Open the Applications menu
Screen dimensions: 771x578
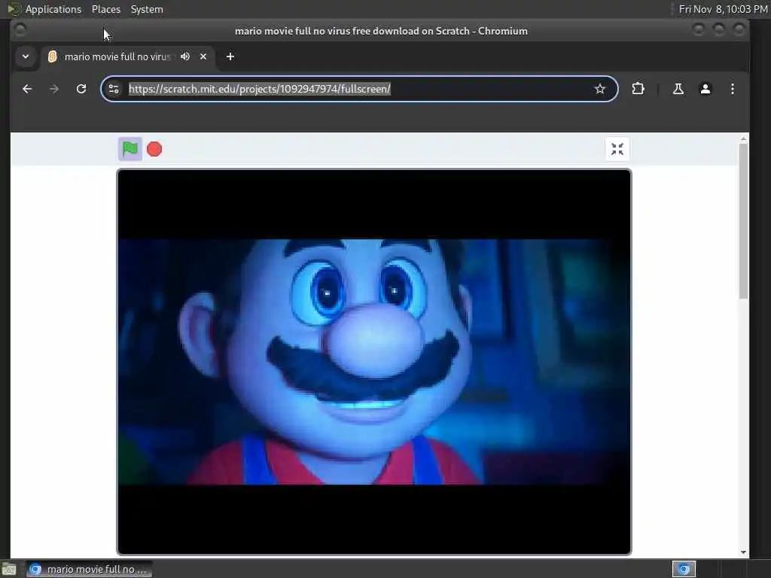[x=53, y=9]
